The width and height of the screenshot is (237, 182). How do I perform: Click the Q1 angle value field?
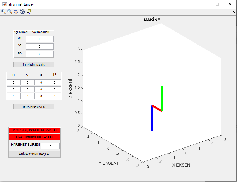pos(39,39)
